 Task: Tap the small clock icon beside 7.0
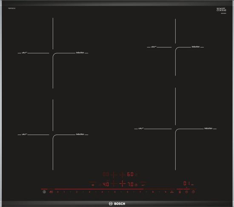click(x=136, y=185)
